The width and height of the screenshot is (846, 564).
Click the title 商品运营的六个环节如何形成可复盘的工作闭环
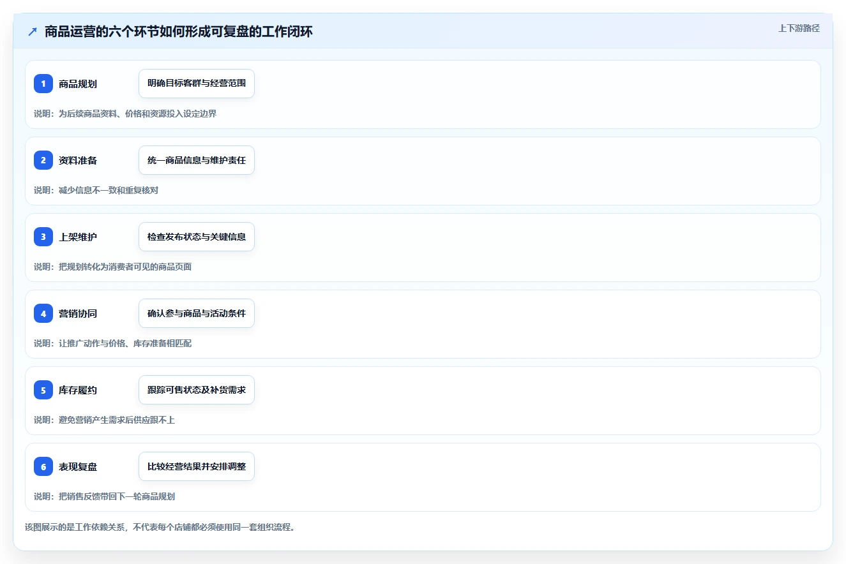coord(179,31)
